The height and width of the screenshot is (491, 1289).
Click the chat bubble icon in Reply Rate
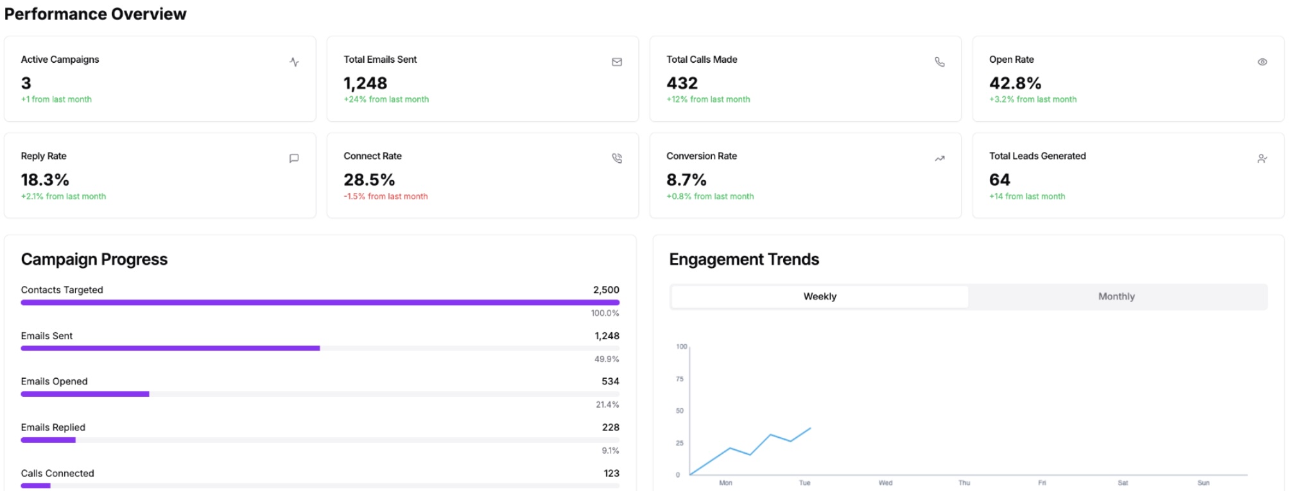[x=294, y=158]
